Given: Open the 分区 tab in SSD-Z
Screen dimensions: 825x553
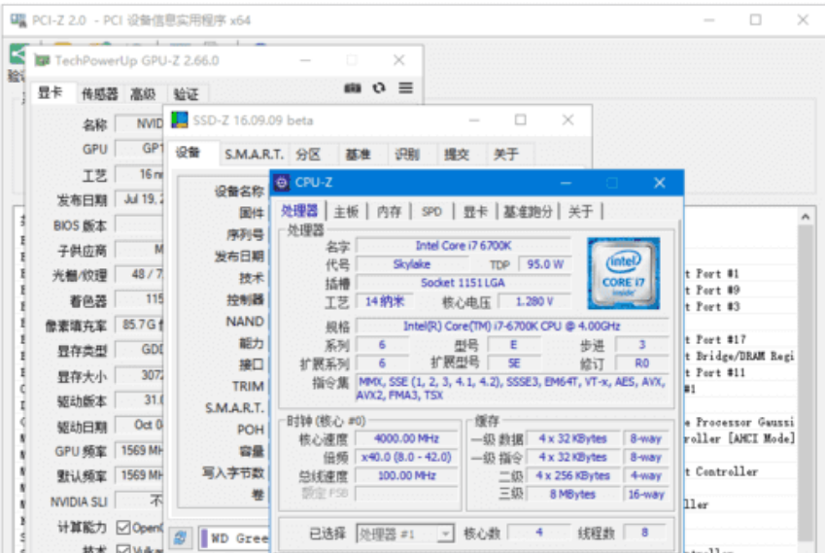Looking at the screenshot, I should (x=308, y=155).
